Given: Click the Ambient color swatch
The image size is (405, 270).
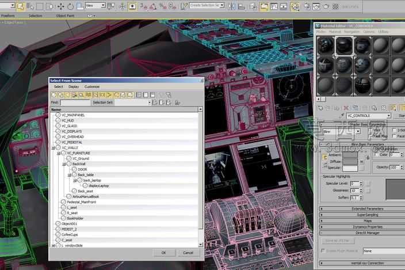Looking at the screenshot, I should click(x=350, y=155).
